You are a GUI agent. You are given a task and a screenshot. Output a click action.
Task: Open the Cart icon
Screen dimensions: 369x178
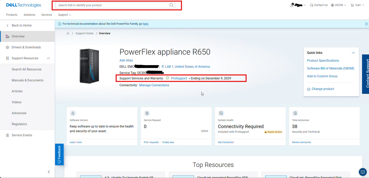(x=352, y=5)
